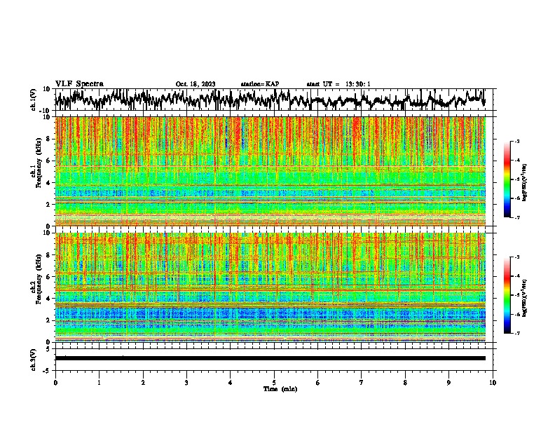Click the log(PSD) label beside ch.1 color scale
The width and height of the screenshot is (555, 429).
(526, 183)
